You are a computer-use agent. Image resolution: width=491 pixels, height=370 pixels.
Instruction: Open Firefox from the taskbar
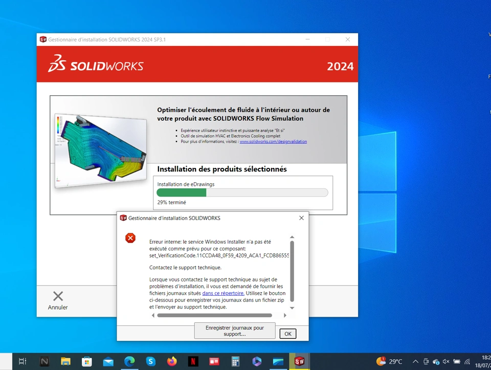coord(172,361)
